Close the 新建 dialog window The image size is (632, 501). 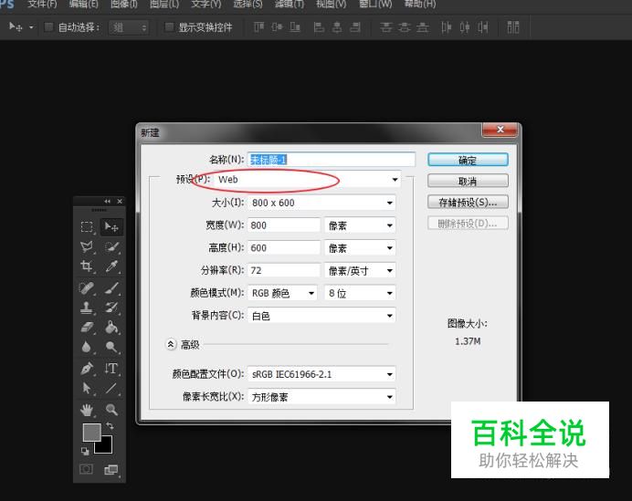pos(500,130)
